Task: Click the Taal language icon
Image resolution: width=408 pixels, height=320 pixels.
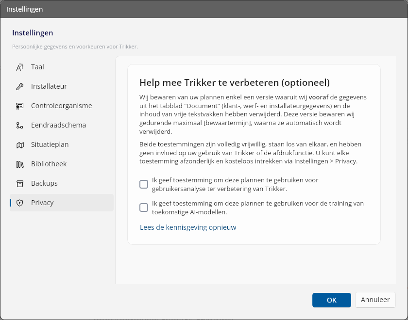Action: point(20,67)
